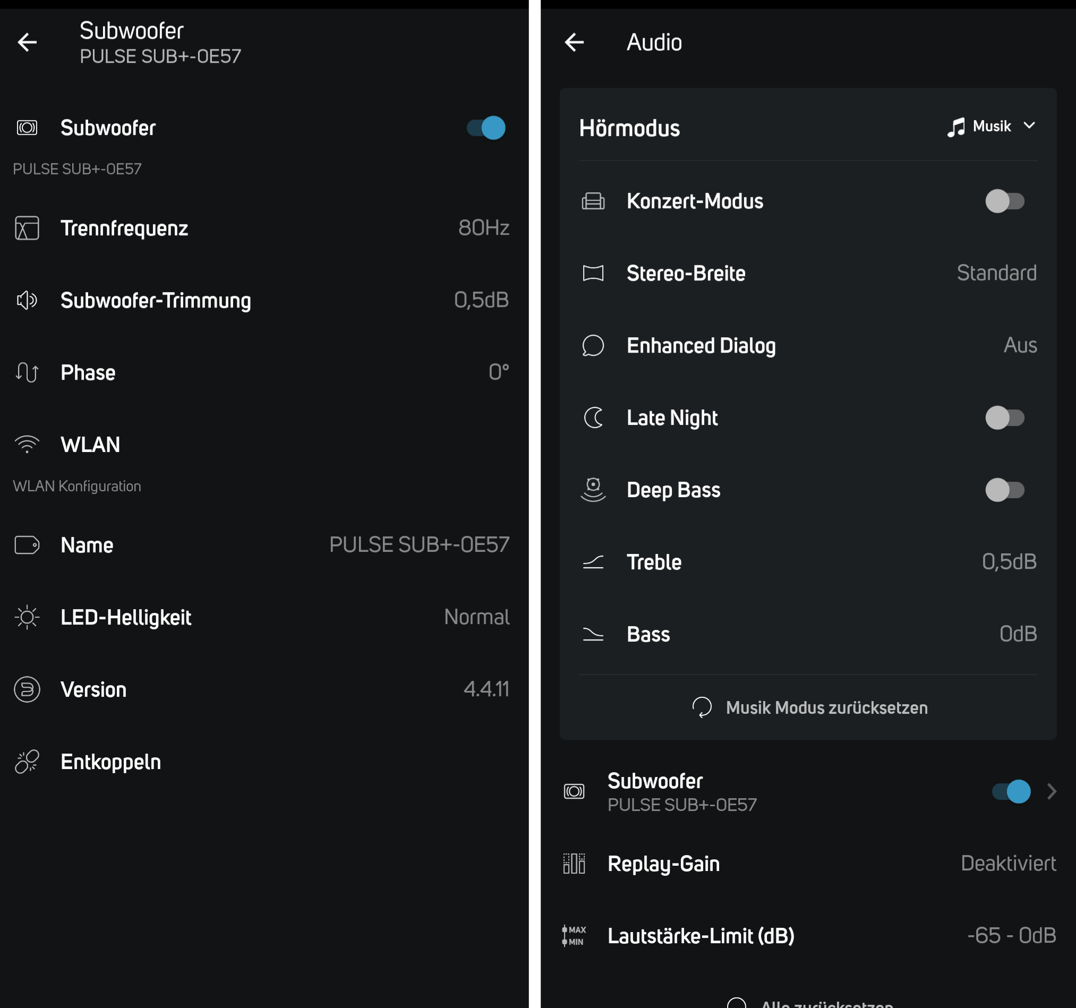Click the Lautstärke-Limit max/min icon
The image size is (1076, 1008).
[x=574, y=935]
